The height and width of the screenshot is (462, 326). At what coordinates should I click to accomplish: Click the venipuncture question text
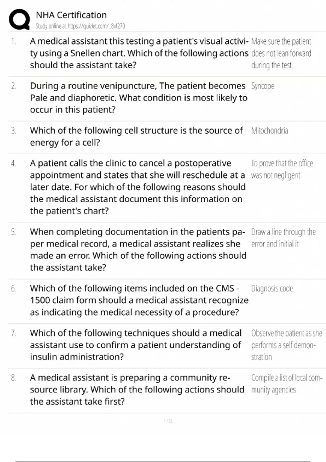pyautogui.click(x=139, y=98)
